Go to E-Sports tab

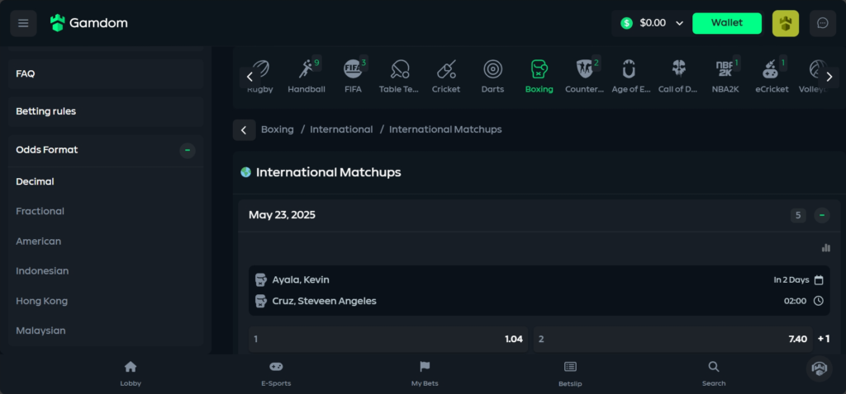(276, 373)
